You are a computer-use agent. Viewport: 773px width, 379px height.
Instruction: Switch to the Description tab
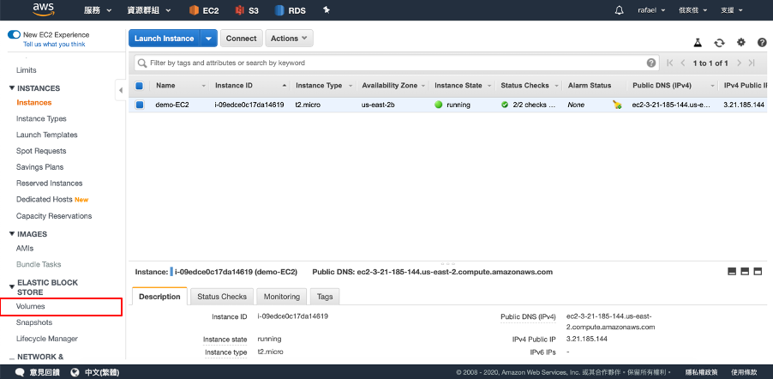[159, 297]
